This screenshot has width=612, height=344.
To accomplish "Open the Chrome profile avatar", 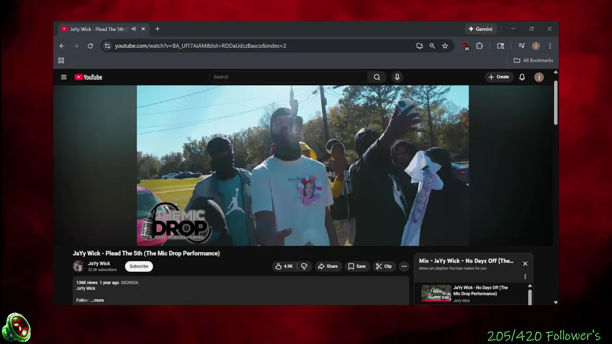I will point(536,46).
